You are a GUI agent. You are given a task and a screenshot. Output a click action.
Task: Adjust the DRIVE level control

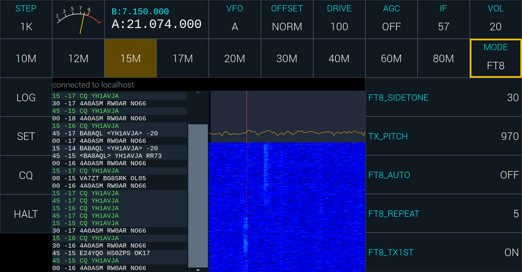click(339, 20)
